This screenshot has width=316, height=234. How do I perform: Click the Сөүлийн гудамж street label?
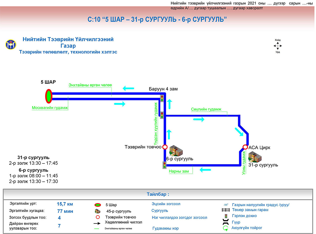[x=206, y=109]
